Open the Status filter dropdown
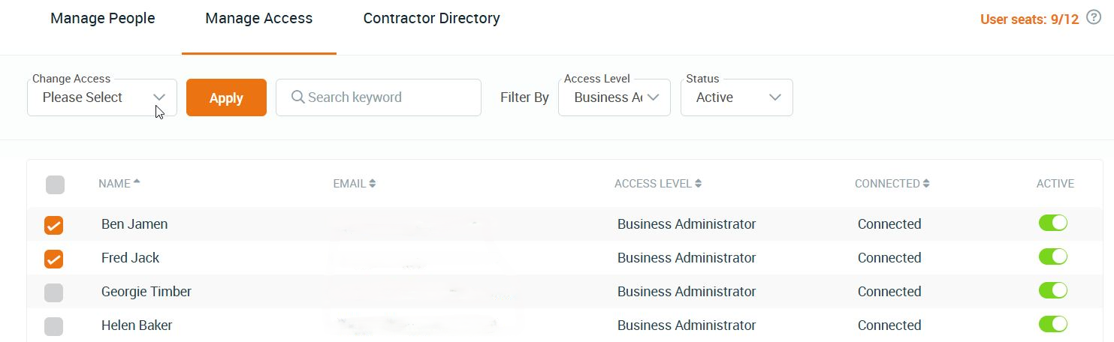Image resolution: width=1114 pixels, height=342 pixels. click(736, 97)
